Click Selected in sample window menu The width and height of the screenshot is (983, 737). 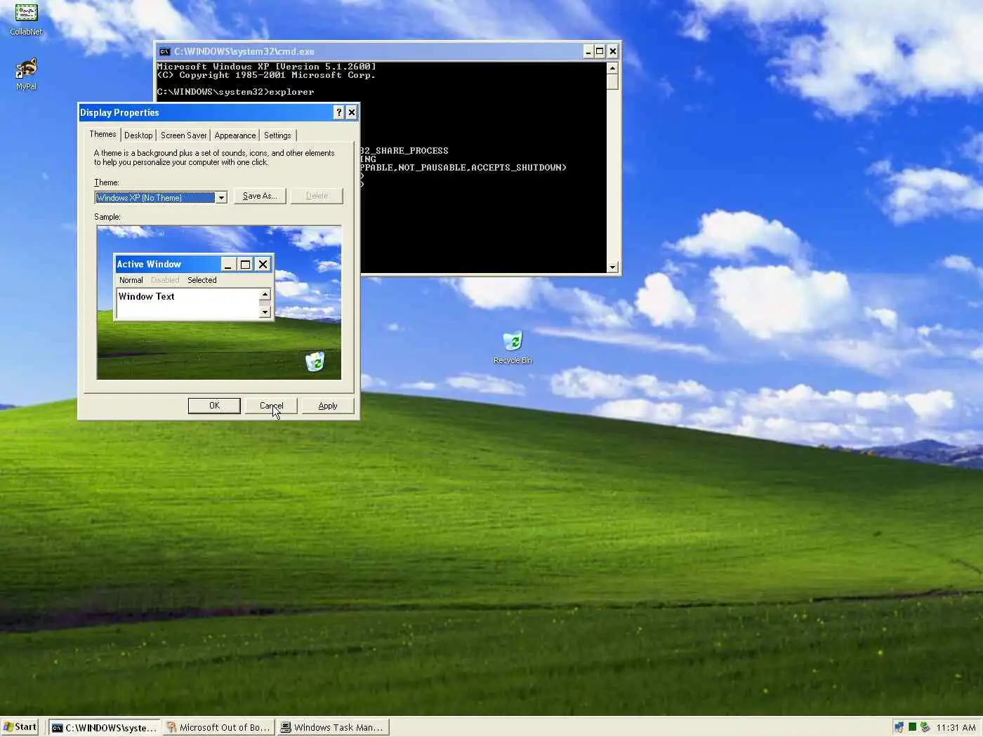[202, 280]
